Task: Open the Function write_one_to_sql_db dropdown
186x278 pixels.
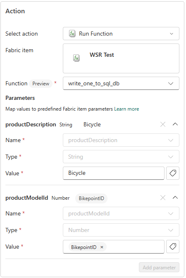Action: tap(121, 83)
